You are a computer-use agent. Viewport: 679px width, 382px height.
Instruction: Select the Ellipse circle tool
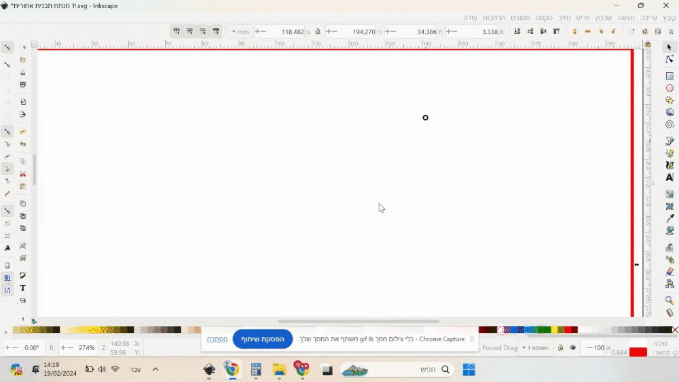(669, 88)
